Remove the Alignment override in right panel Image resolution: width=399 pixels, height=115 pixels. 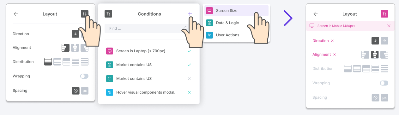click(x=335, y=55)
